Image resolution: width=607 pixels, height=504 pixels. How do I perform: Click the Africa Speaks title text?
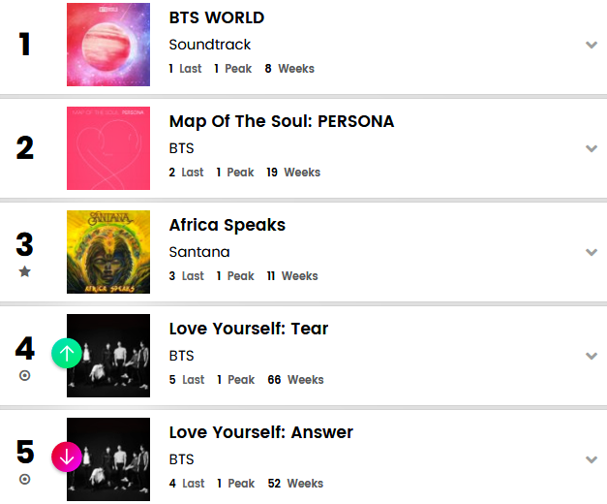228,225
